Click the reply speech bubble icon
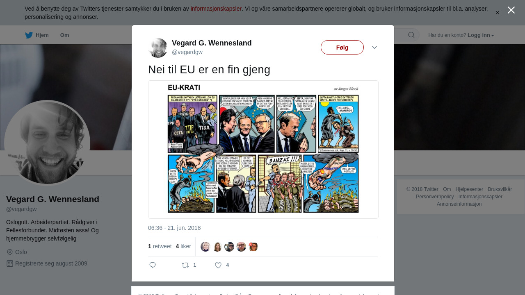Image resolution: width=525 pixels, height=295 pixels. click(x=153, y=265)
